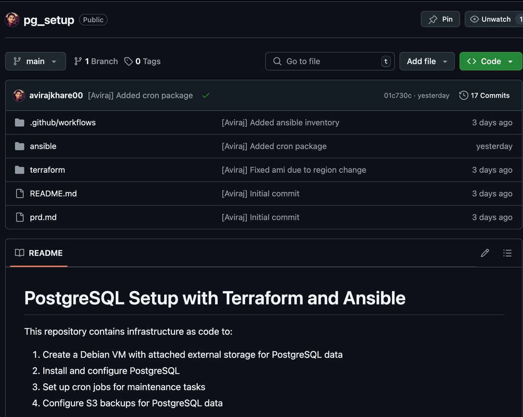Click the heading 'PostgreSQL Setup with Terraform and Ansible'
This screenshot has width=523, height=417.
click(x=215, y=298)
